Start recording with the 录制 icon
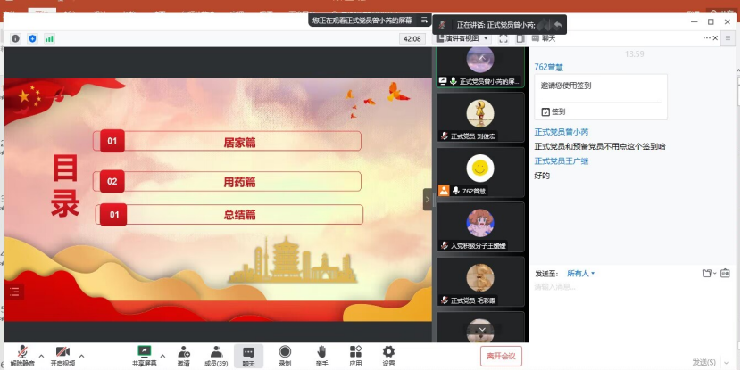 click(285, 353)
